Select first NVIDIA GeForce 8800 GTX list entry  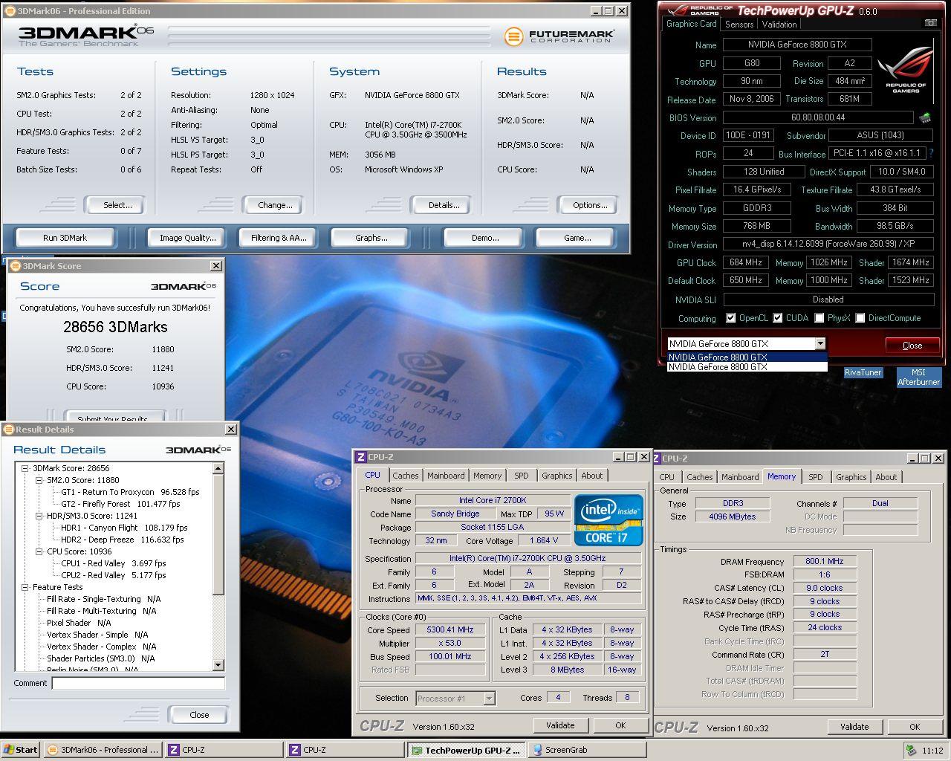coord(747,357)
